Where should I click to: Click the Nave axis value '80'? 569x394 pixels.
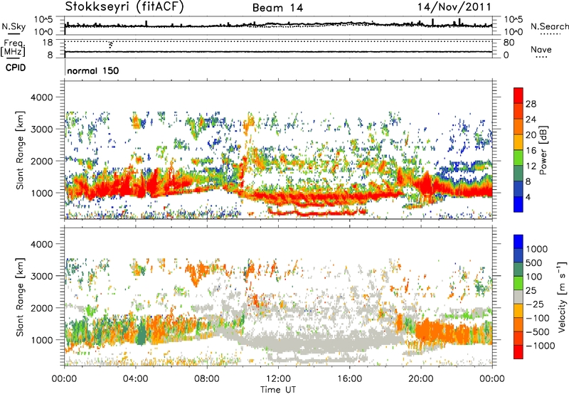tap(509, 43)
